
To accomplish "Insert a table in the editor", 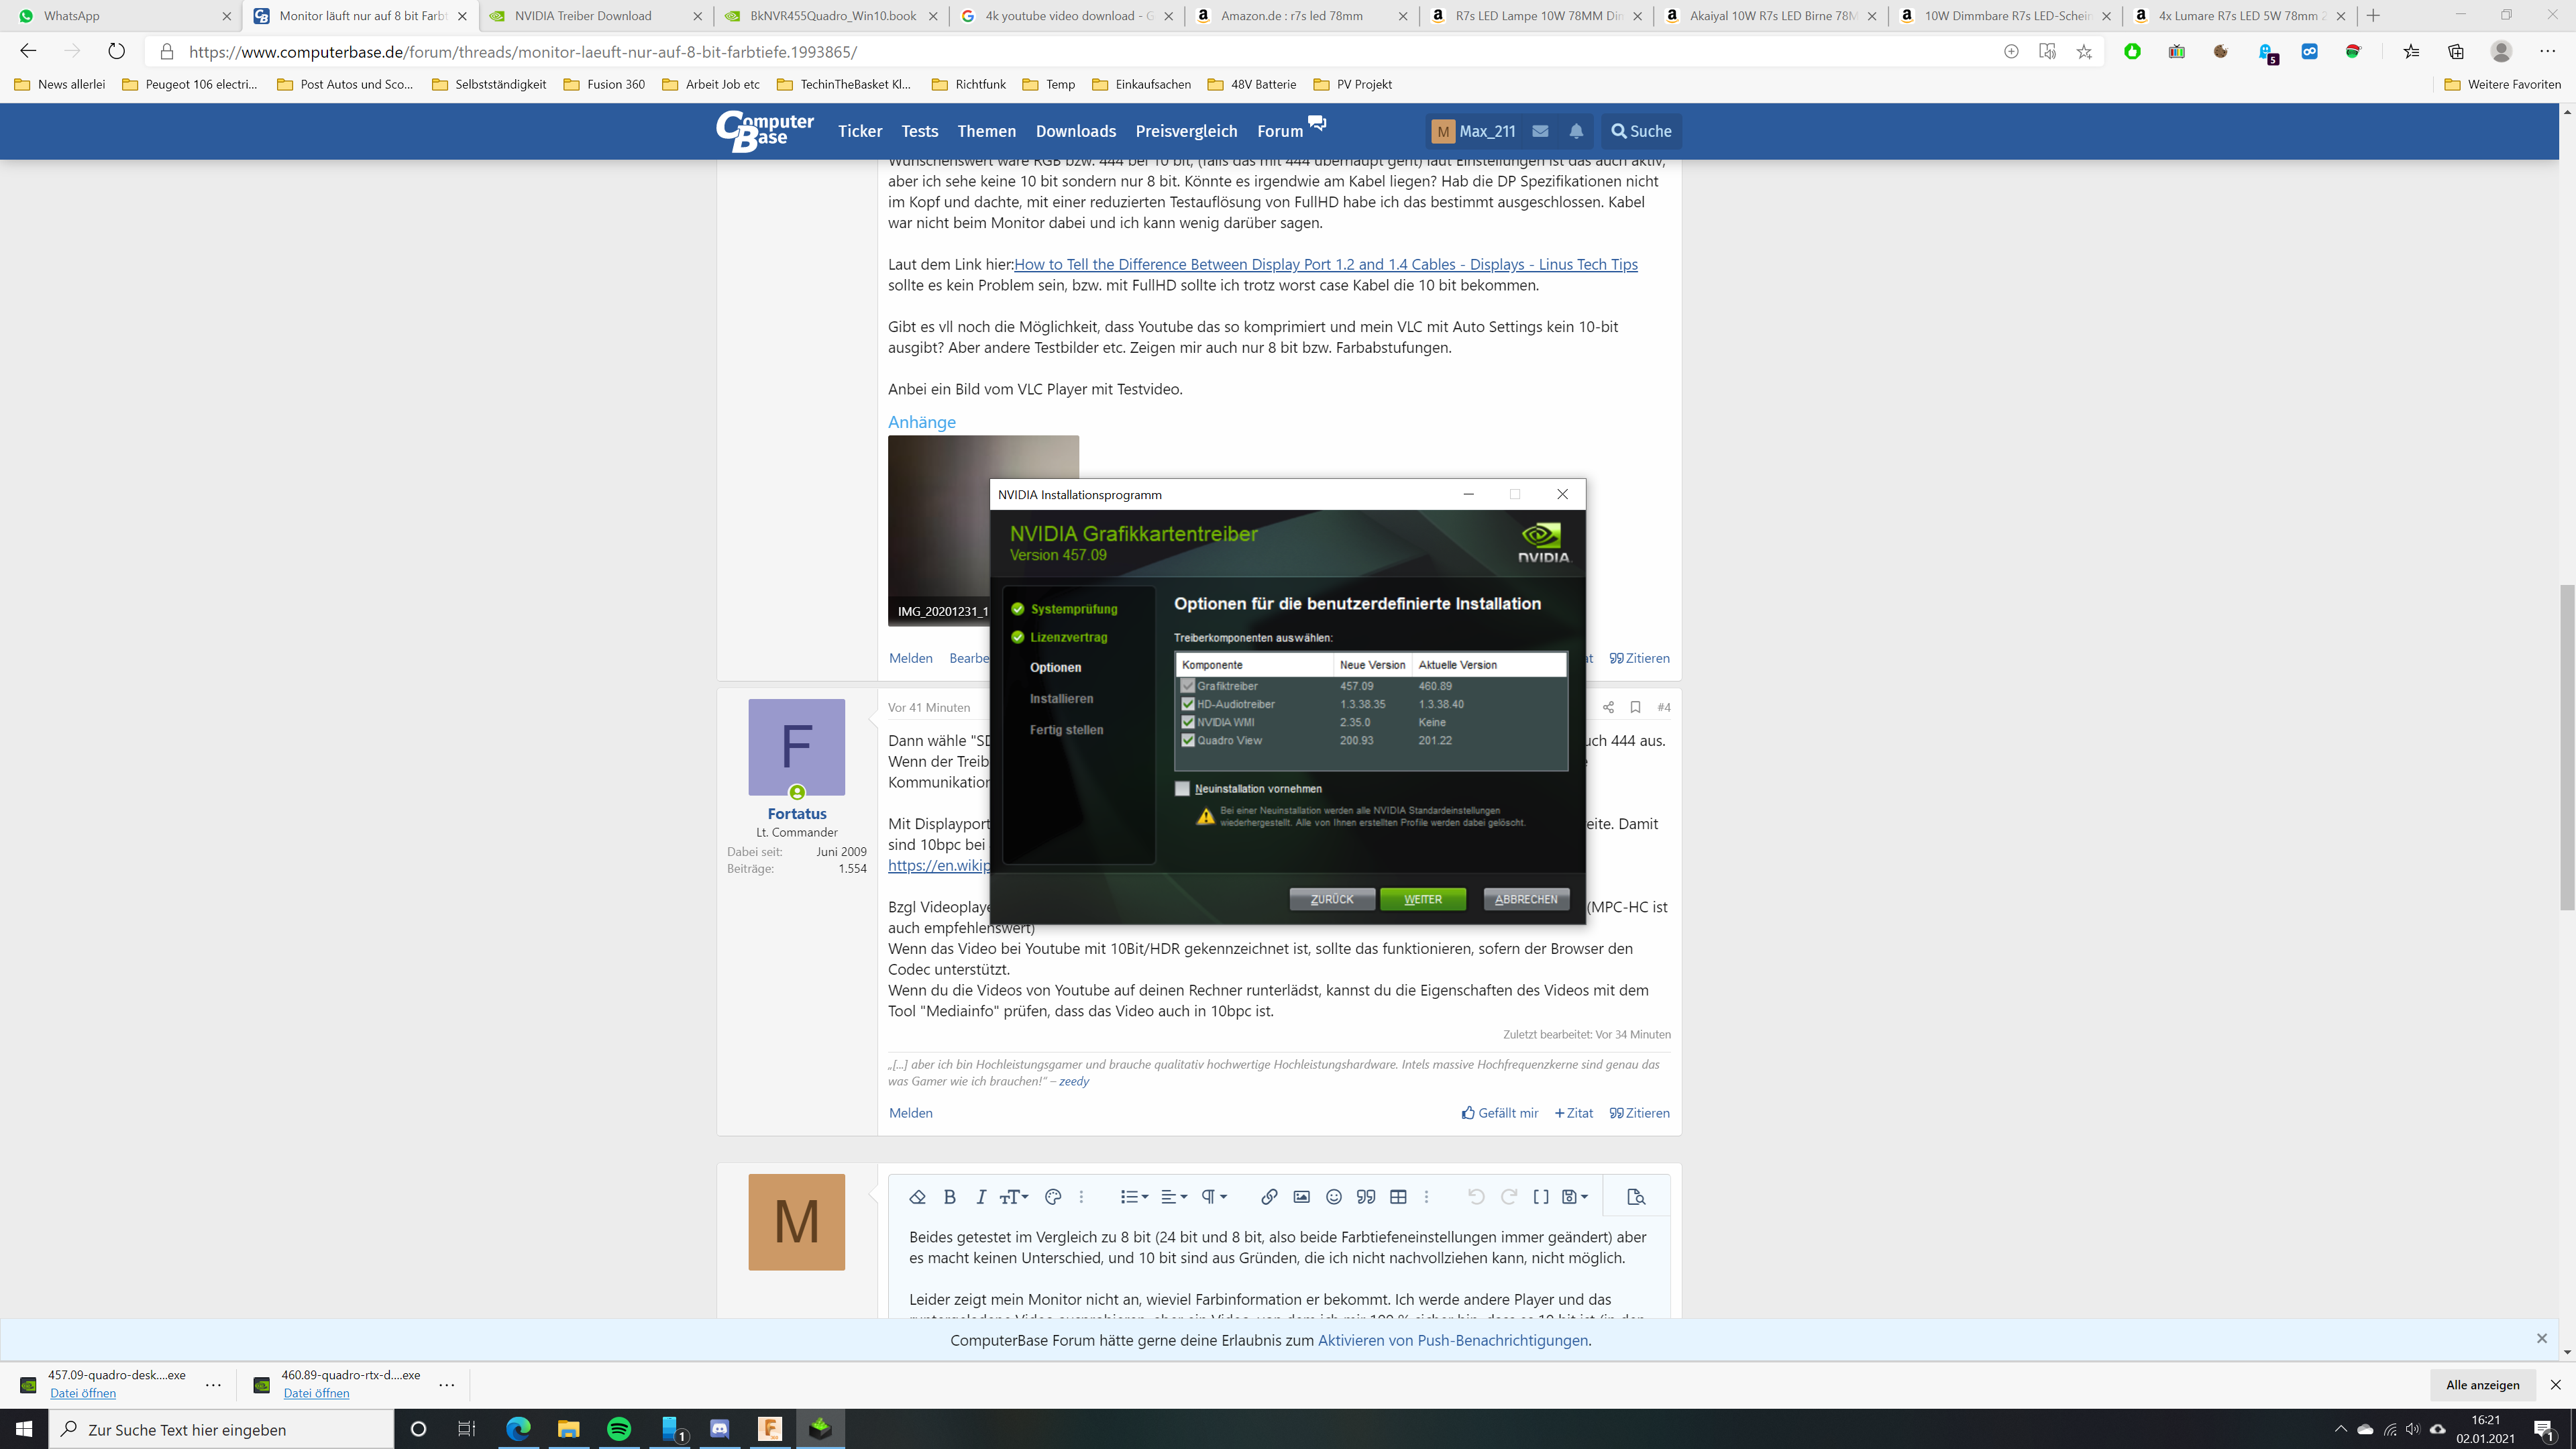I will [1398, 1196].
